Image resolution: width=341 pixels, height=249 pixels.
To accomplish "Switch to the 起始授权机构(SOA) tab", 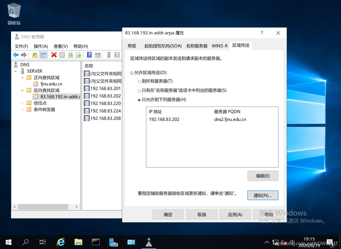I will (x=163, y=46).
